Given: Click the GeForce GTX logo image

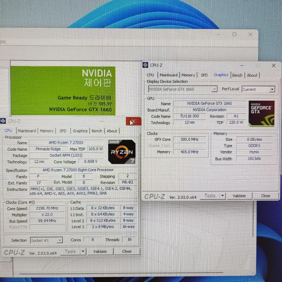Looking at the screenshot, I should 261,113.
